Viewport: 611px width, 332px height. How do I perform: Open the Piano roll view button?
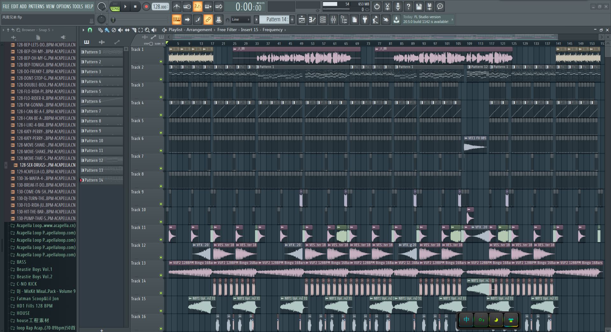click(x=312, y=20)
